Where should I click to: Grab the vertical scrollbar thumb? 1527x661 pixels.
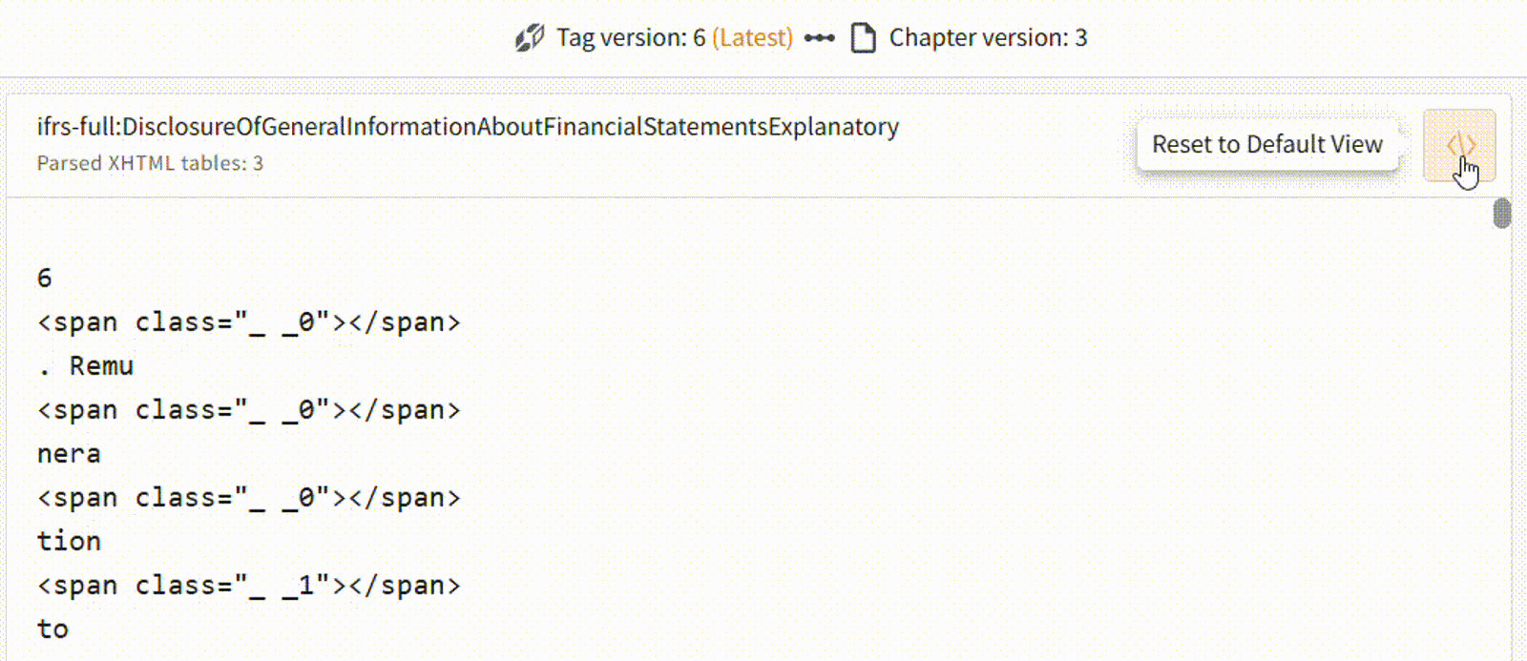pos(1502,214)
